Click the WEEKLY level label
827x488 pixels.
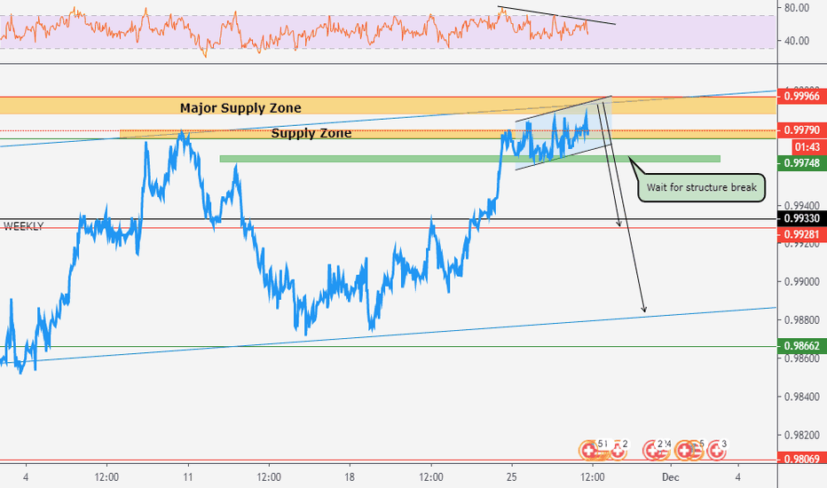click(23, 227)
